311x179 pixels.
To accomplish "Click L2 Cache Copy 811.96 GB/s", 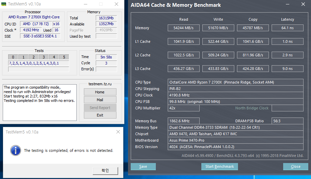I will click(x=253, y=55).
